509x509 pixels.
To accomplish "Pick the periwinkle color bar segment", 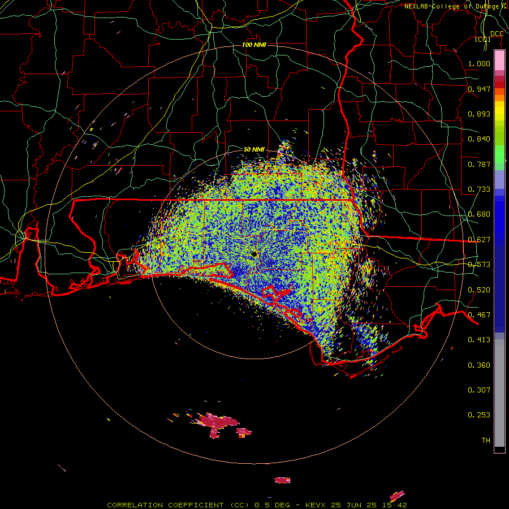I will (x=499, y=180).
